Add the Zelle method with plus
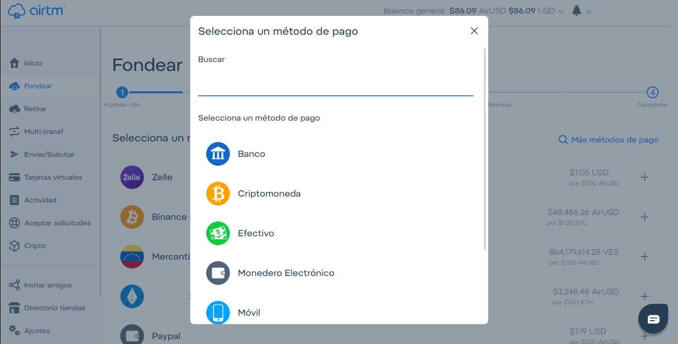Image resolution: width=678 pixels, height=344 pixels. pos(645,177)
